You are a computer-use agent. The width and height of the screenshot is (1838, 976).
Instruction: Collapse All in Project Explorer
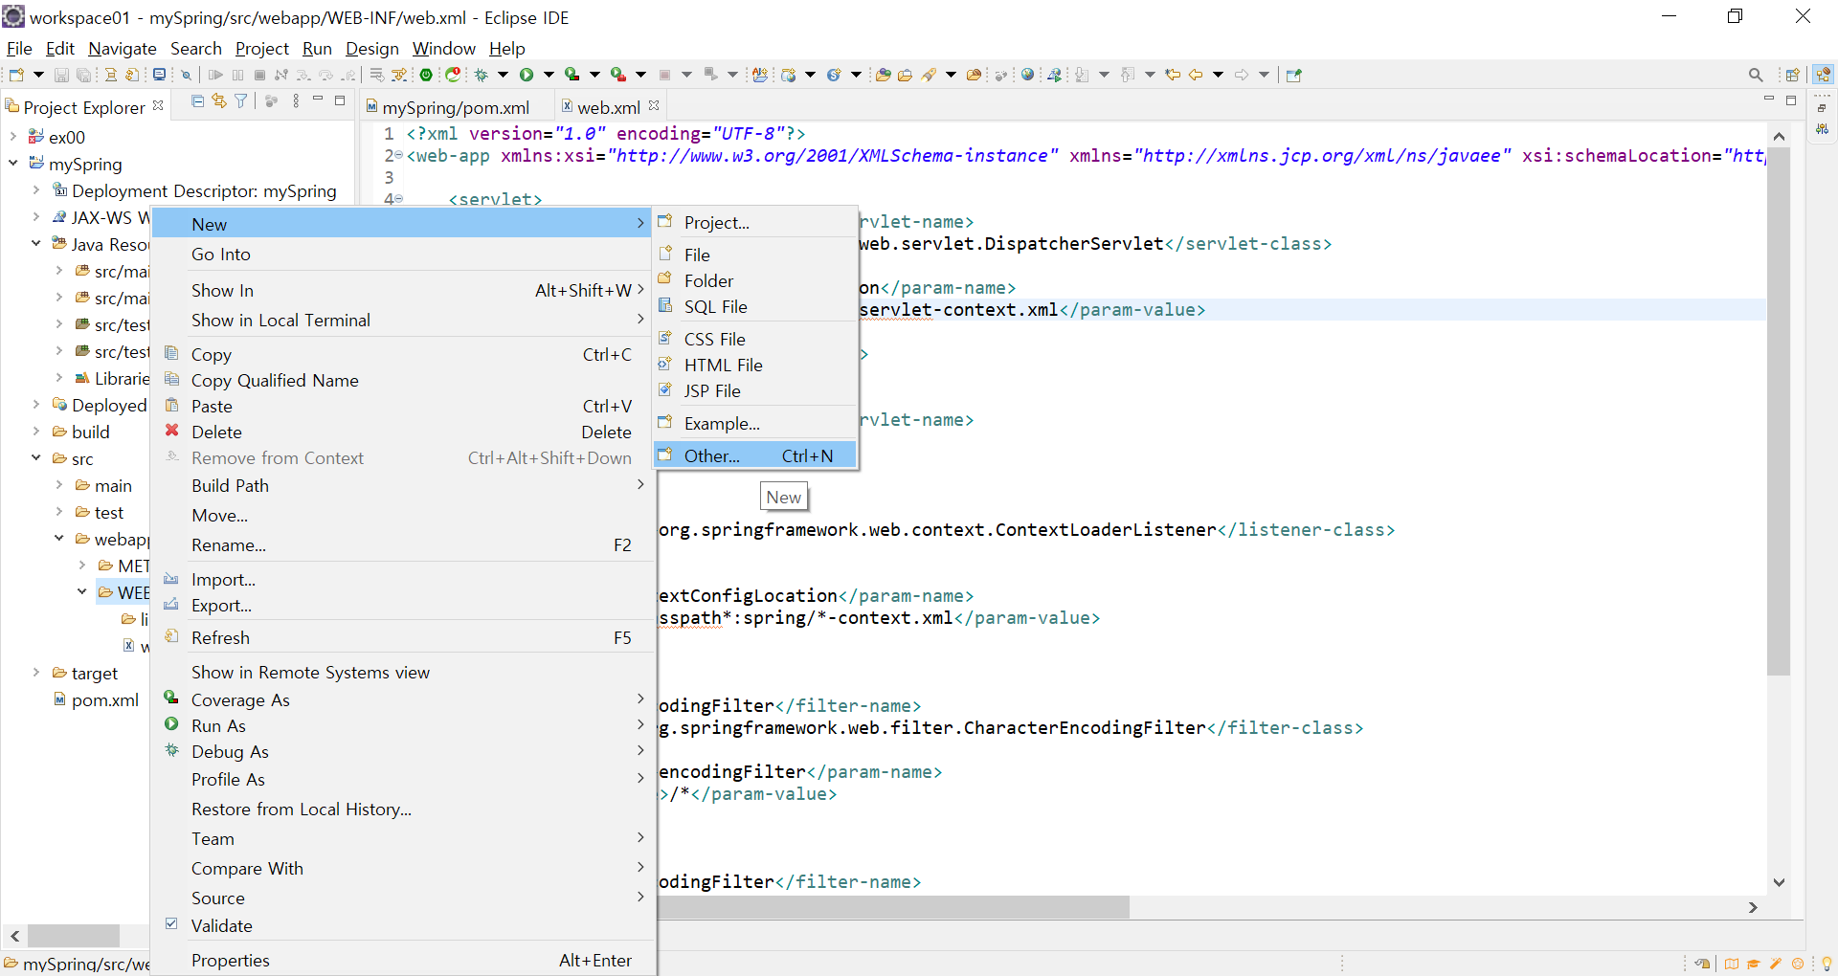pyautogui.click(x=197, y=100)
